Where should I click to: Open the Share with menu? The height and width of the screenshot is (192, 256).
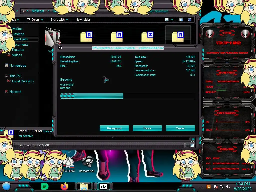coord(59,20)
